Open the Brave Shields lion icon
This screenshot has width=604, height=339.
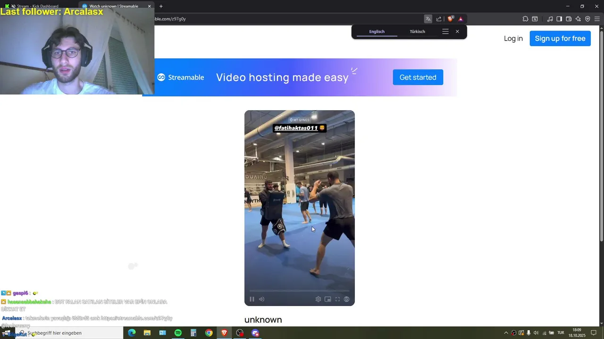pyautogui.click(x=450, y=19)
